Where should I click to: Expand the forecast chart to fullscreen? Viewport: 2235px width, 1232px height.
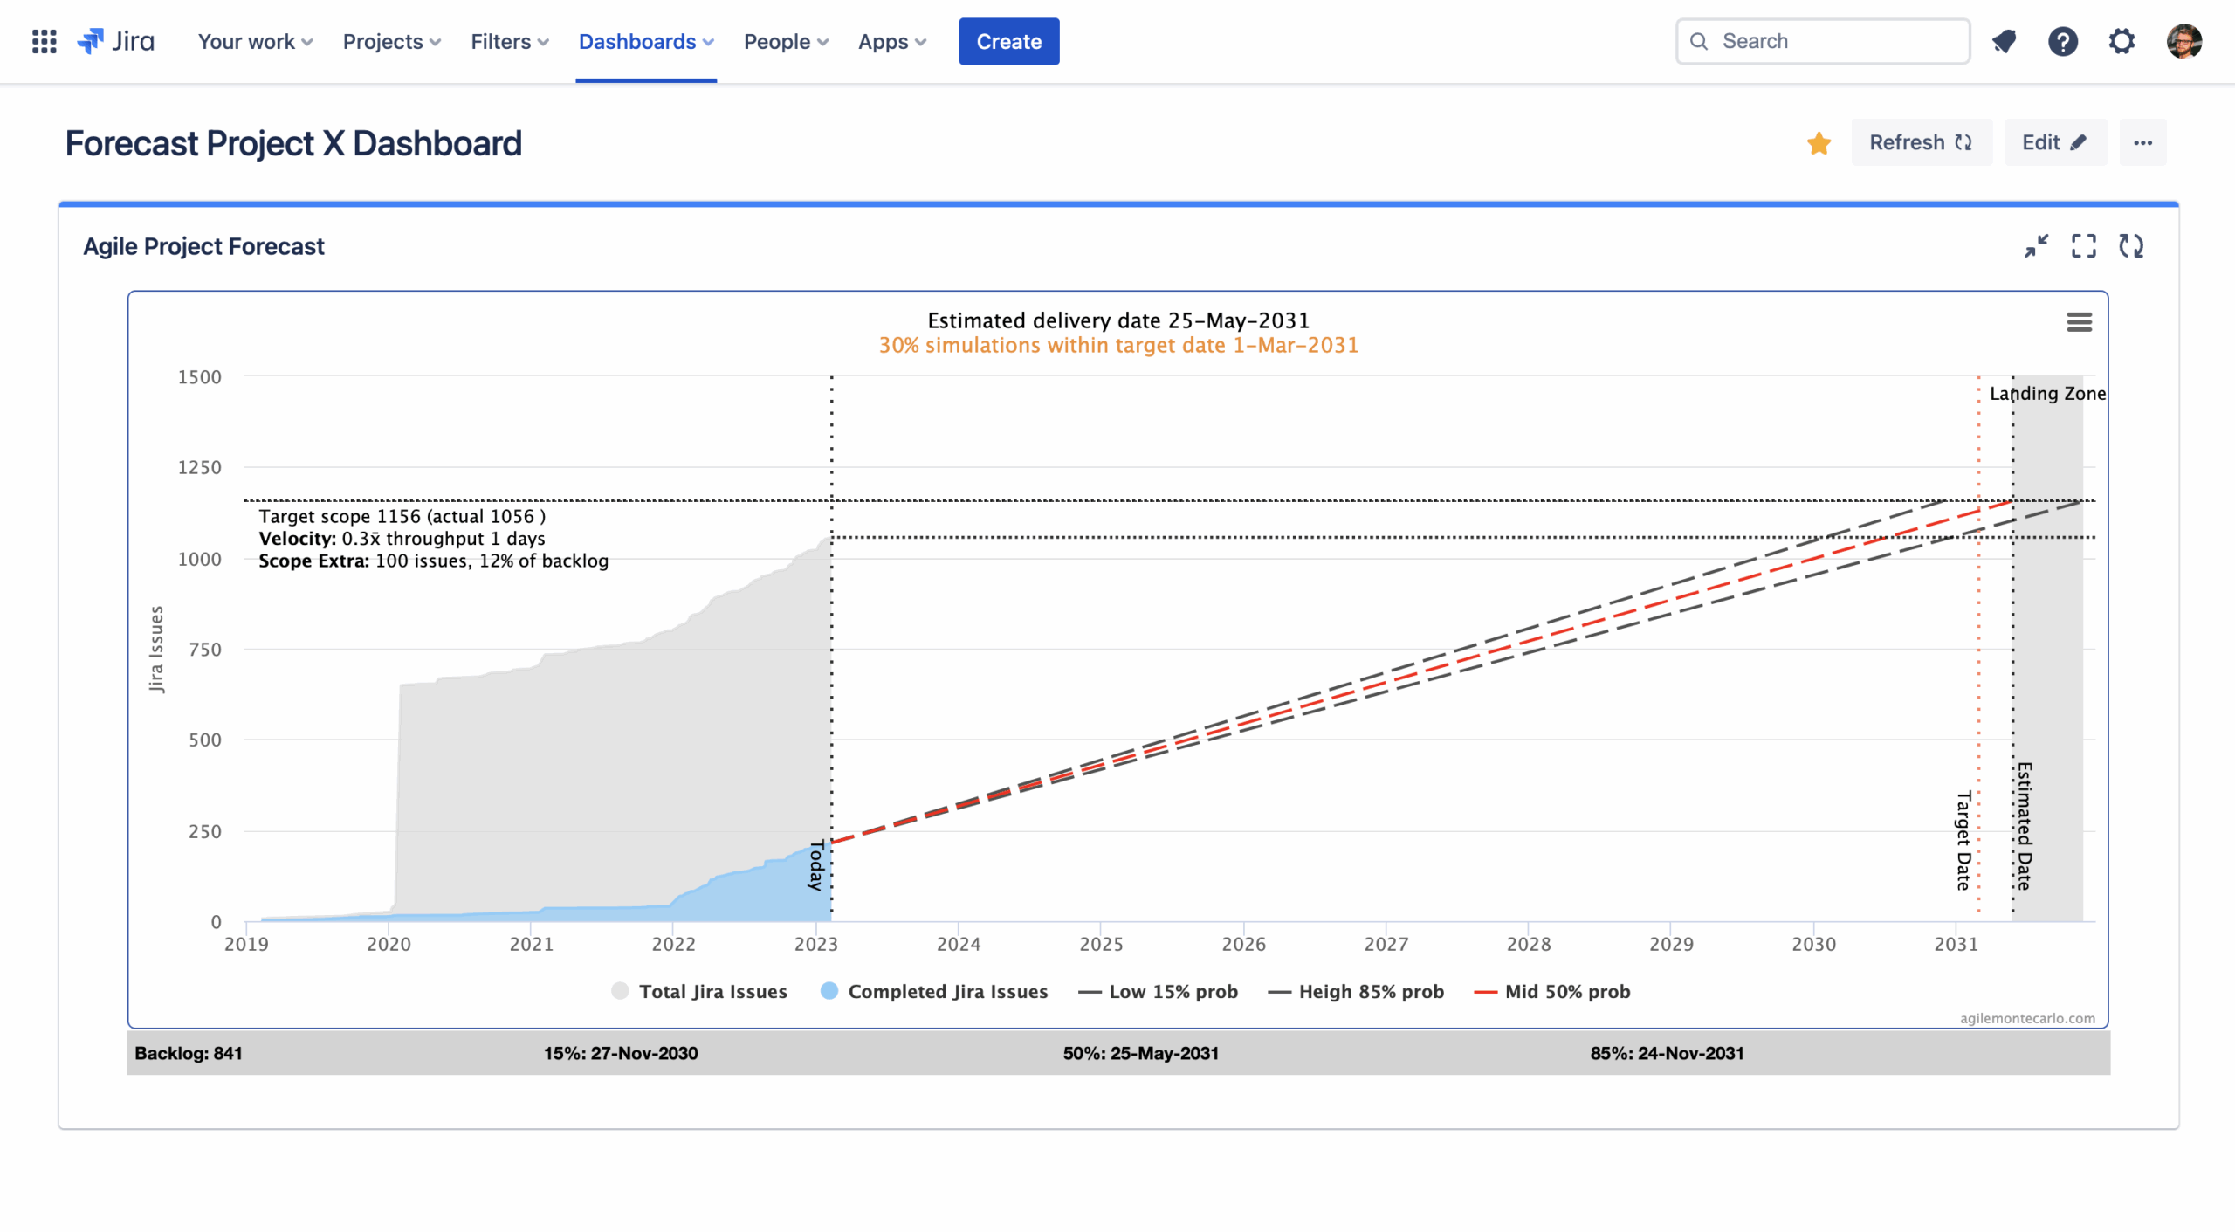pos(2085,247)
